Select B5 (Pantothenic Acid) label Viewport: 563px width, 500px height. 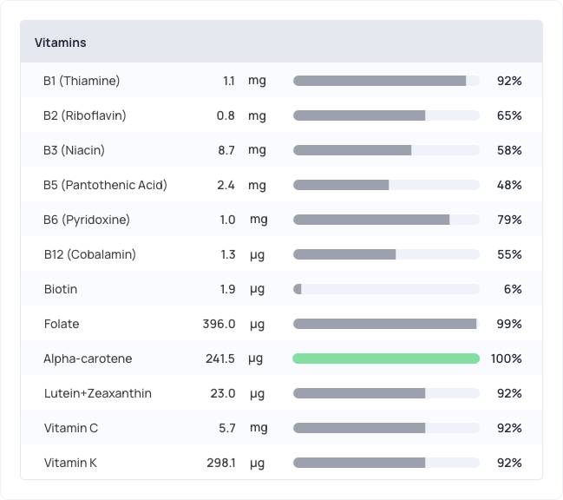coord(105,185)
